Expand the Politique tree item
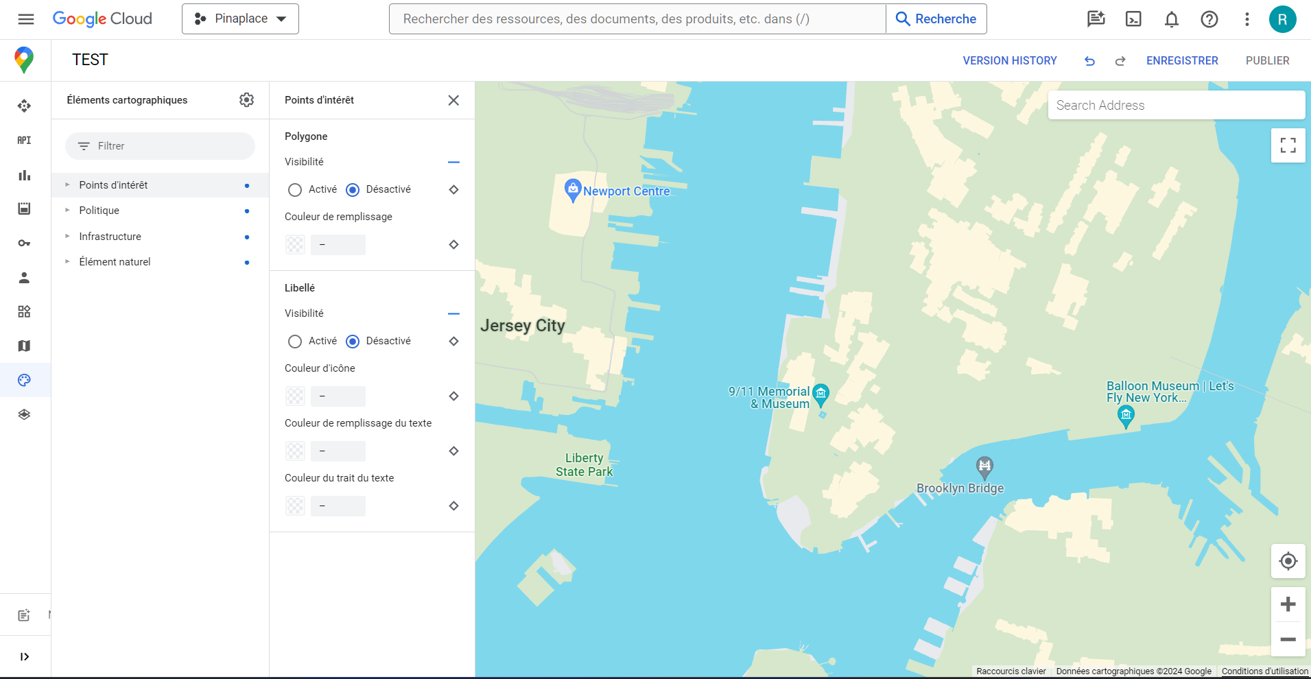1311x679 pixels. 67,211
